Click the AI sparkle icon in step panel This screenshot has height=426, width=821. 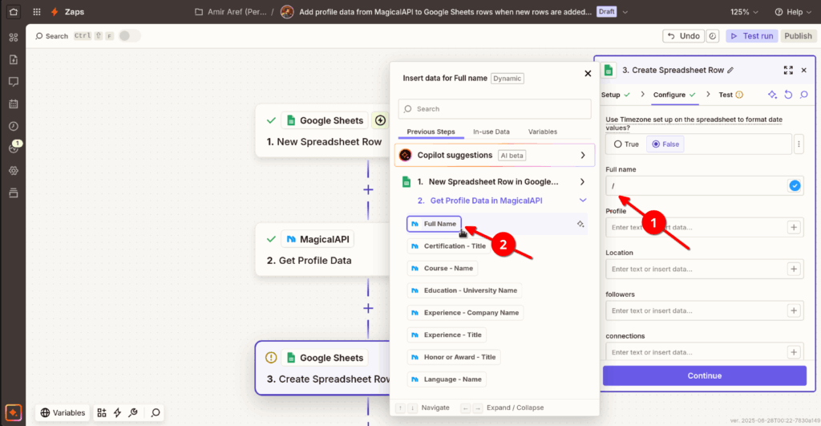pyautogui.click(x=772, y=95)
